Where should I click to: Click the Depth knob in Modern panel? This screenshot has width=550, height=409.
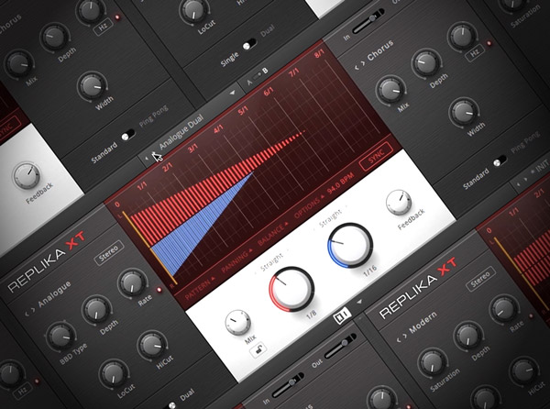click(468, 336)
